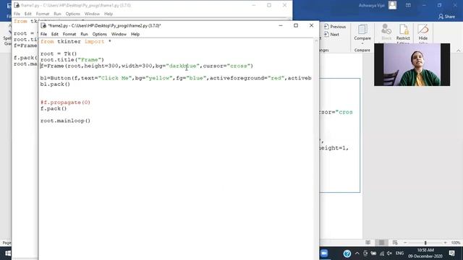Open the Edit menu in frame2.py window
The width and height of the screenshot is (463, 260).
pyautogui.click(x=55, y=34)
